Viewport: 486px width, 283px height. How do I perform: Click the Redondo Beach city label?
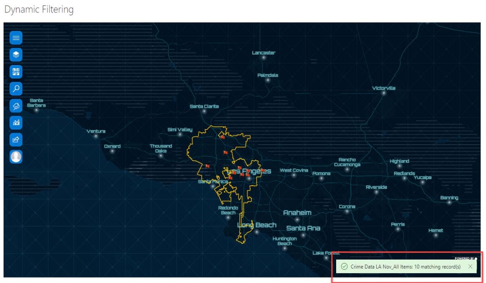click(228, 210)
